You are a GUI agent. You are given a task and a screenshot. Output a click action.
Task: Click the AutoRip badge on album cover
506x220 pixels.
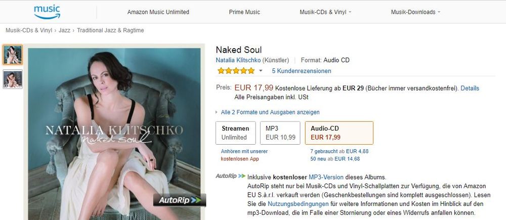pos(180,200)
